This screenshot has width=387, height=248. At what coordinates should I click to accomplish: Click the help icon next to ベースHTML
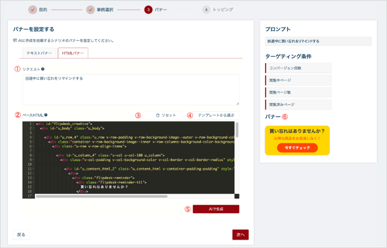tap(46, 115)
